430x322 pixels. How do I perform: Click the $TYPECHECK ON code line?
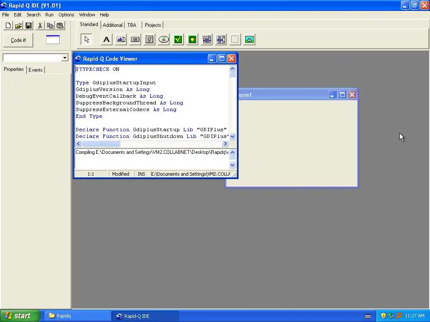point(97,69)
